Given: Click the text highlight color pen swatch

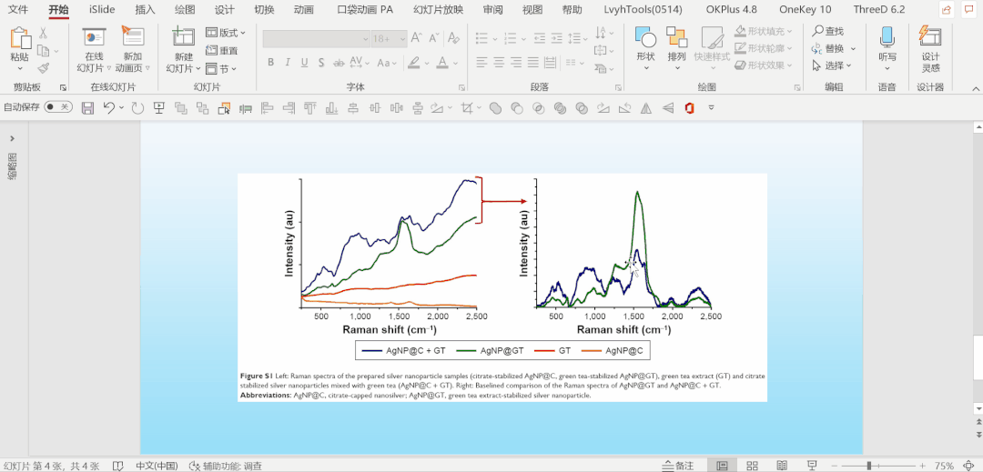Looking at the screenshot, I should (x=412, y=62).
